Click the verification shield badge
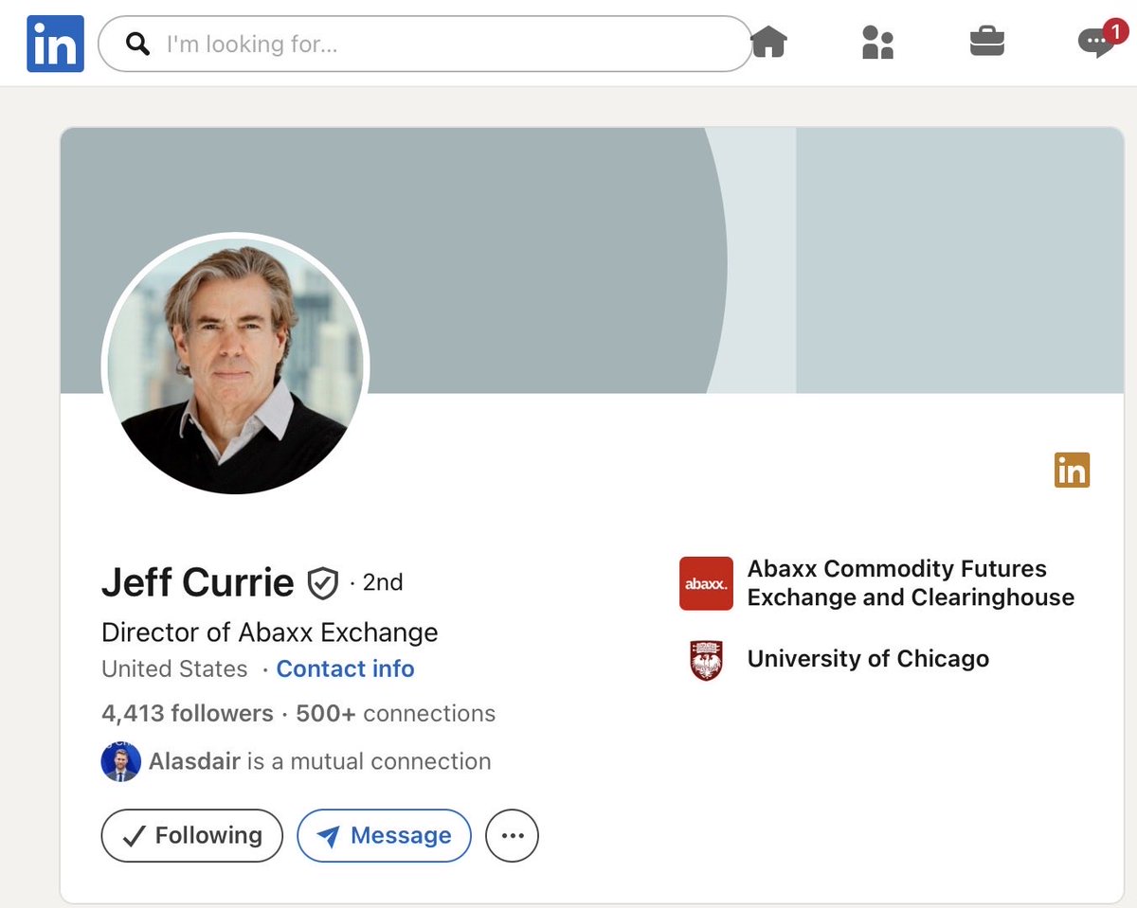Viewport: 1137px width, 908px height. (323, 583)
